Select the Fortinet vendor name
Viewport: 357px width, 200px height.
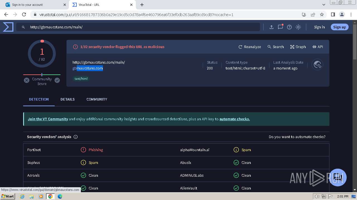[34, 150]
